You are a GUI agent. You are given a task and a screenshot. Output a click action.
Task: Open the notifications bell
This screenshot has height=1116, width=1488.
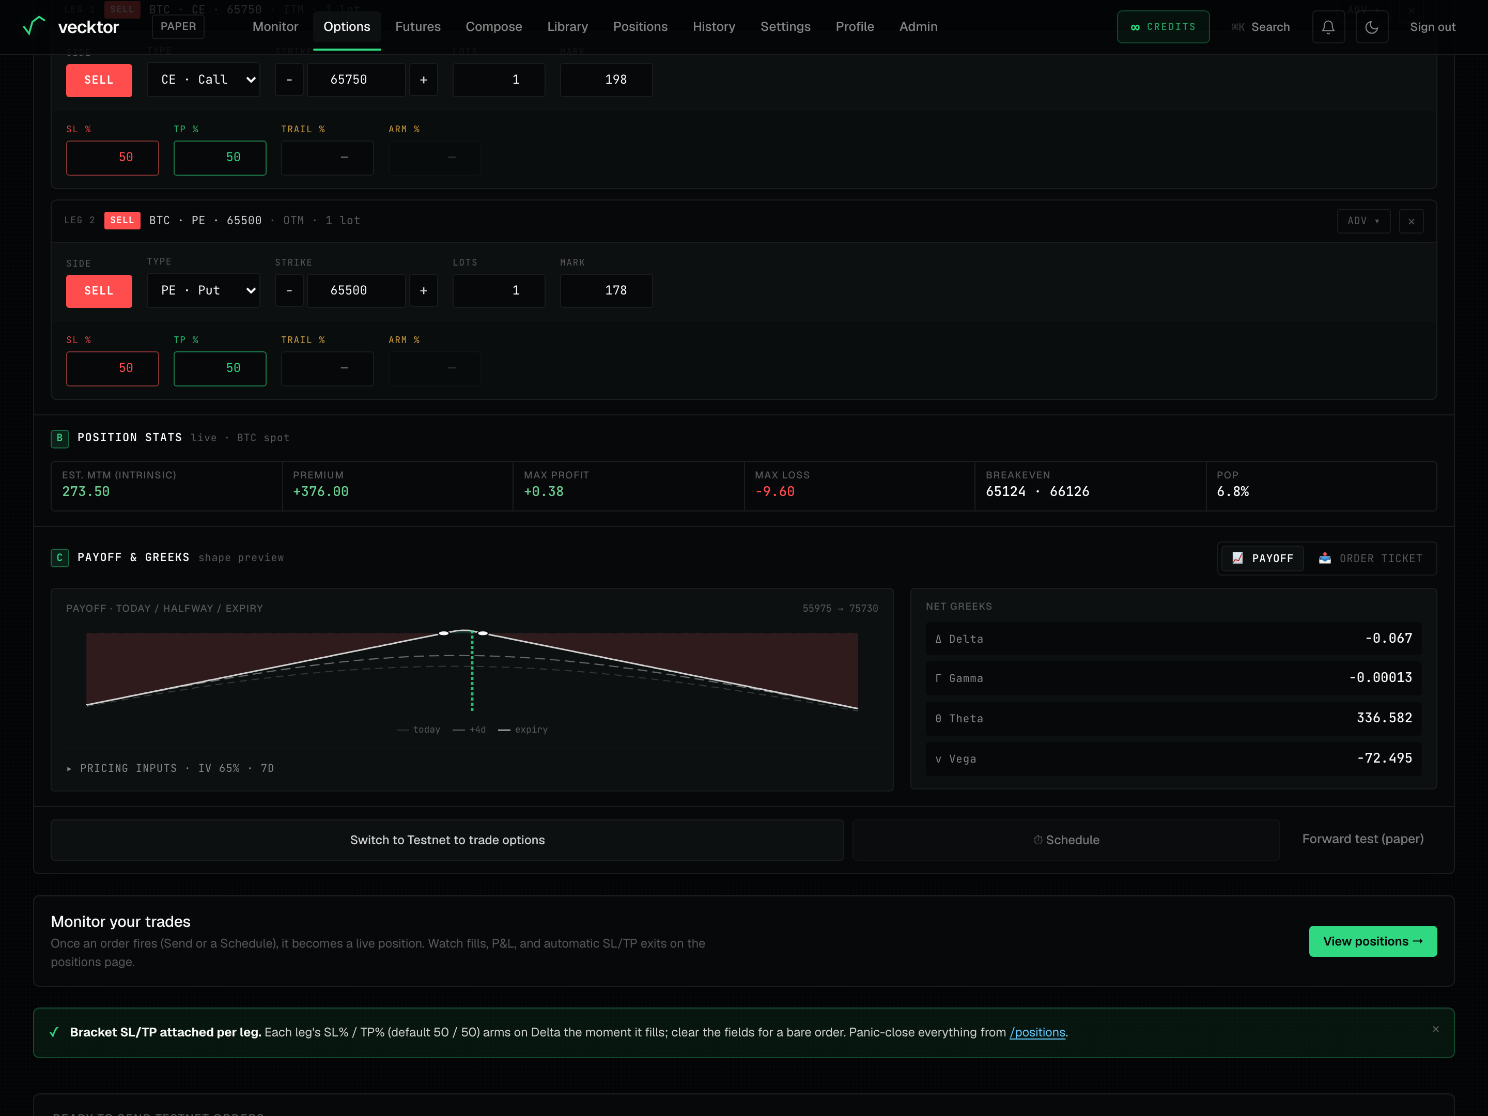[1328, 27]
